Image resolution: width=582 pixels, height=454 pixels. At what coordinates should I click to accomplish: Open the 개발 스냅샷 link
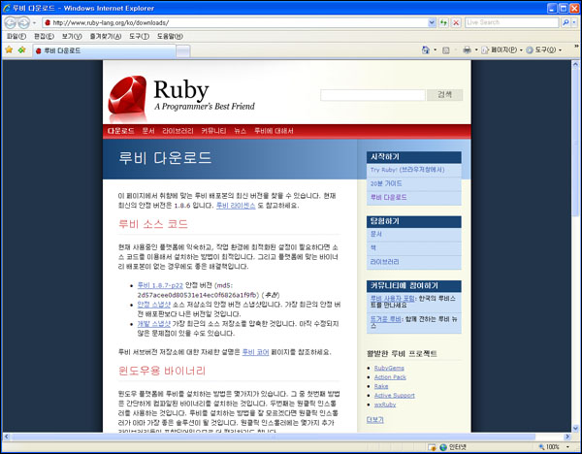(153, 324)
